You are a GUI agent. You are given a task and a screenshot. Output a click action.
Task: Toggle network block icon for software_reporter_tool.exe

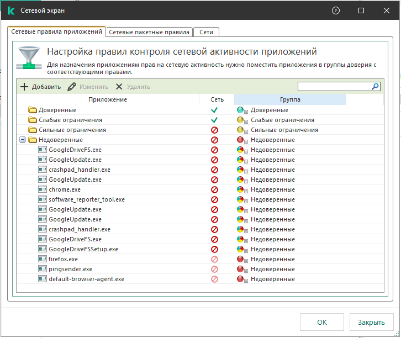click(214, 199)
